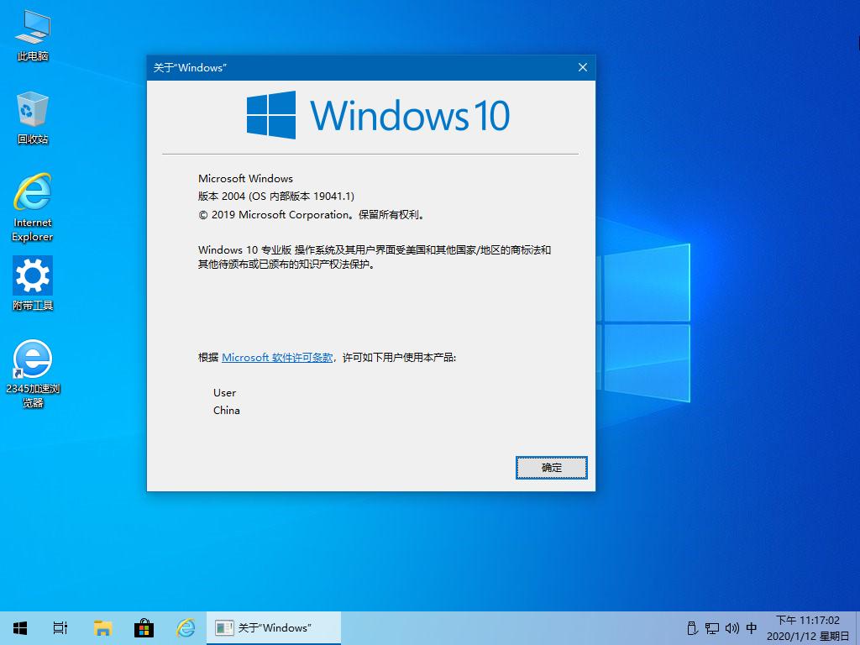Select the 回收站 recycle bin icon
This screenshot has height=645, width=860.
33,118
